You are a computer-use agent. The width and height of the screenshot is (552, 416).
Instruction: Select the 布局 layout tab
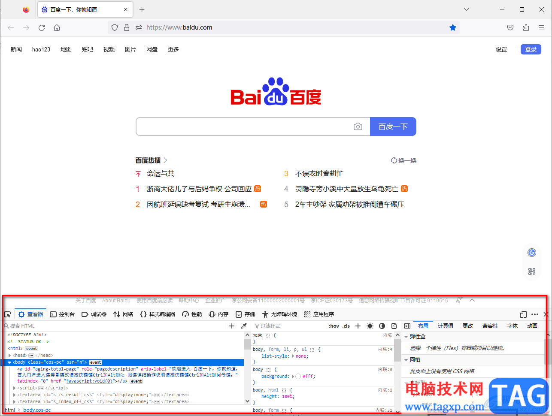pos(423,326)
